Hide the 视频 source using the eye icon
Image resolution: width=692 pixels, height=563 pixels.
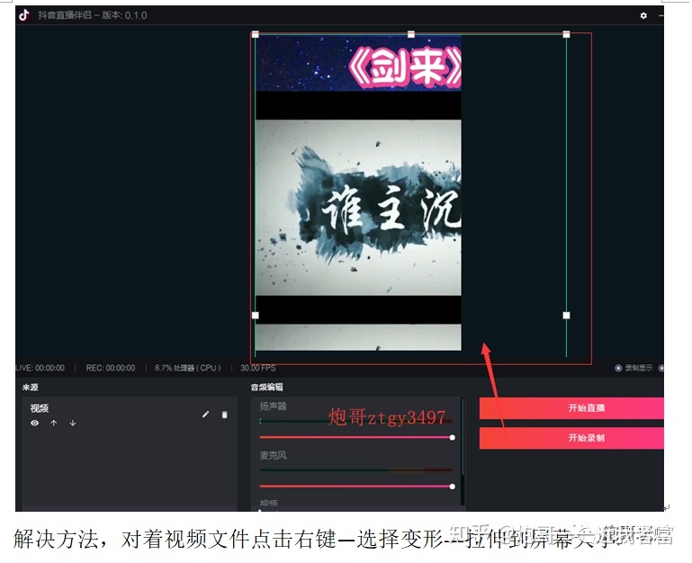(x=35, y=423)
